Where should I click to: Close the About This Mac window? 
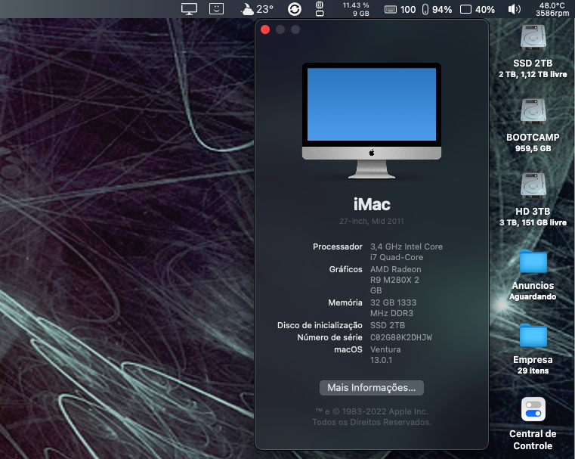point(265,29)
